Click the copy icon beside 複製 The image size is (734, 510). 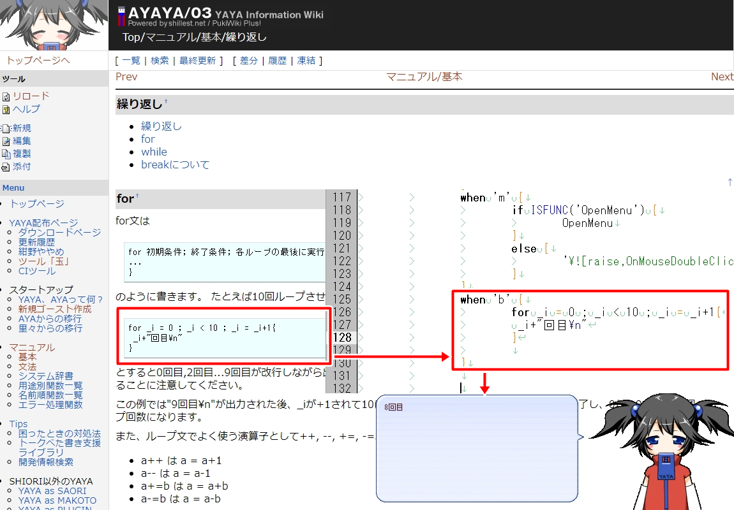coord(6,154)
